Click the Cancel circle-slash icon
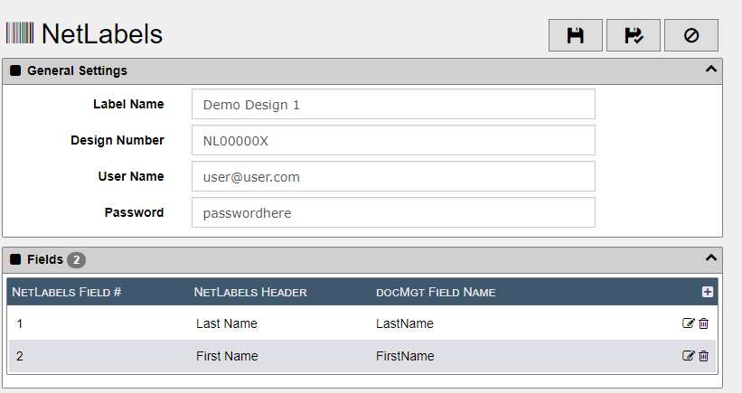The height and width of the screenshot is (393, 742). [x=691, y=35]
